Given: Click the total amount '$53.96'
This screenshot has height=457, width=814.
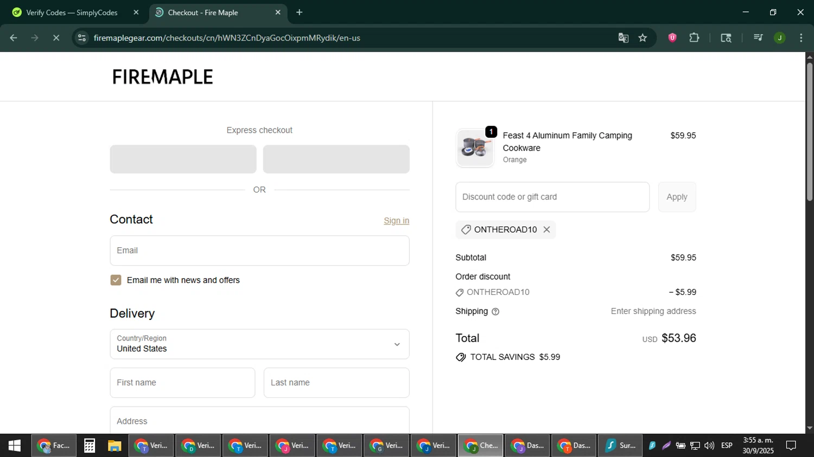Looking at the screenshot, I should (678, 338).
